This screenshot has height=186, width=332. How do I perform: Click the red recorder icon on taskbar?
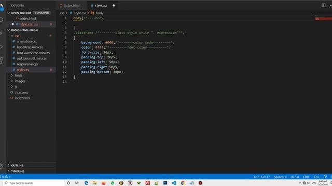click(x=200, y=183)
